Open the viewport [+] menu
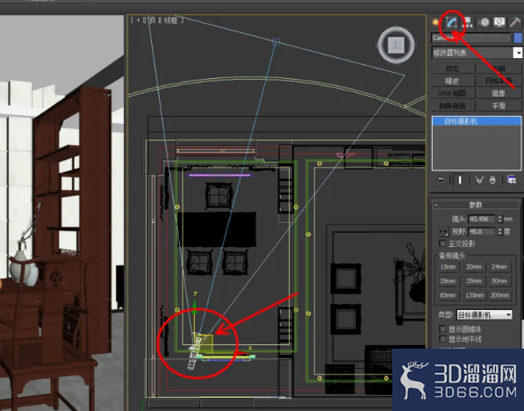Viewport: 524px width, 411px height. pos(139,20)
